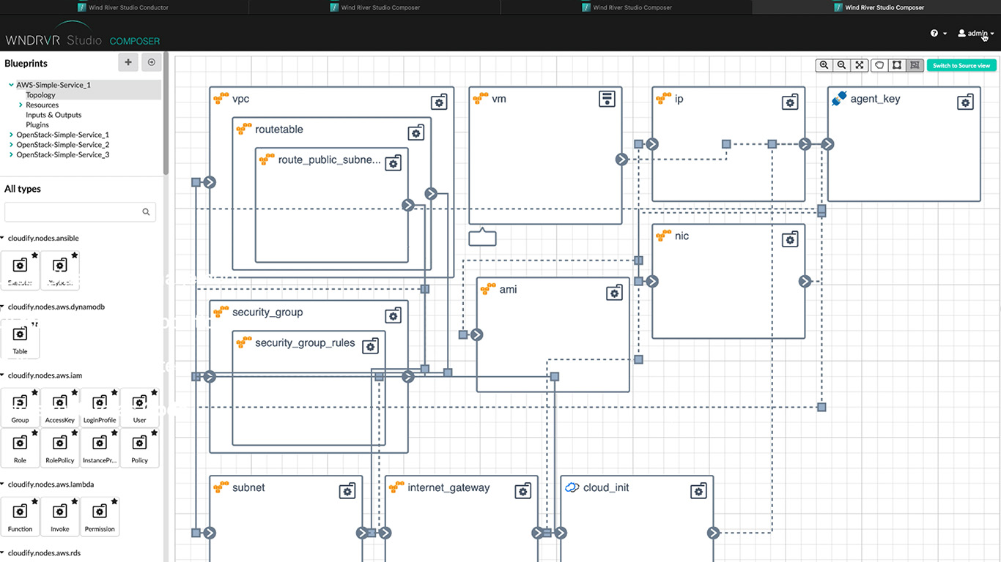
Task: Open settings icon of the agent_key node
Action: pos(966,102)
